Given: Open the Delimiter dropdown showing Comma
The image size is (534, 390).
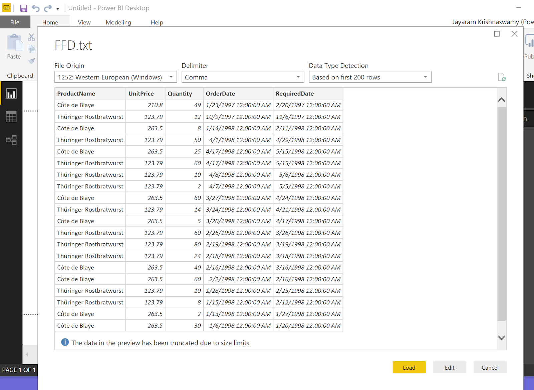Looking at the screenshot, I should point(298,77).
